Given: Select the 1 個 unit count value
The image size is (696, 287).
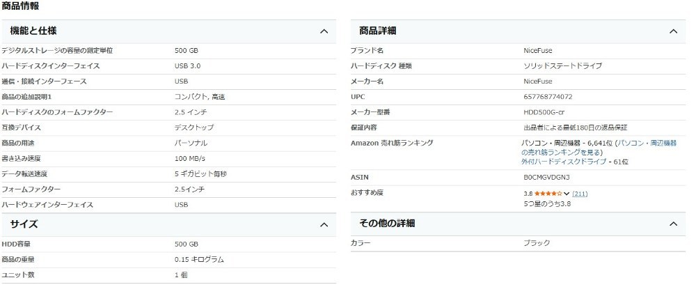Looking at the screenshot, I should [181, 275].
